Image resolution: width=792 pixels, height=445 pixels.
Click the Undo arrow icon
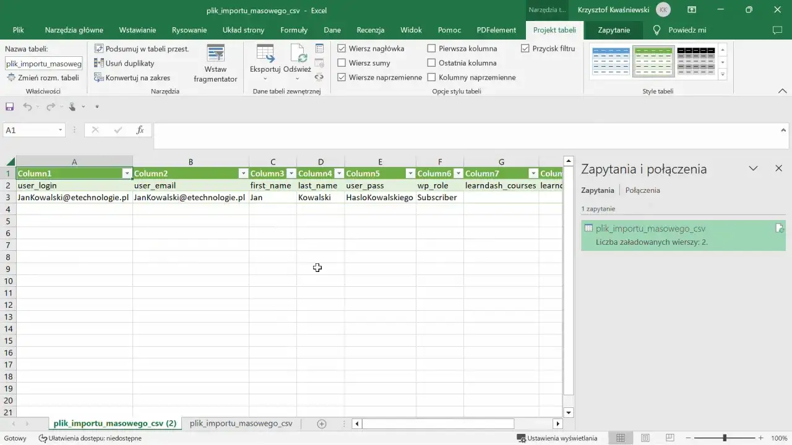point(27,106)
